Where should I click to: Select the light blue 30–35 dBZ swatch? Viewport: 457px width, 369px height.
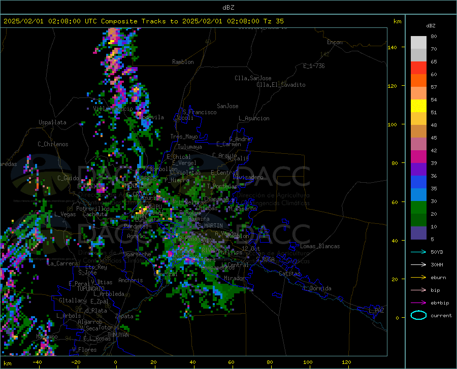pos(418,195)
